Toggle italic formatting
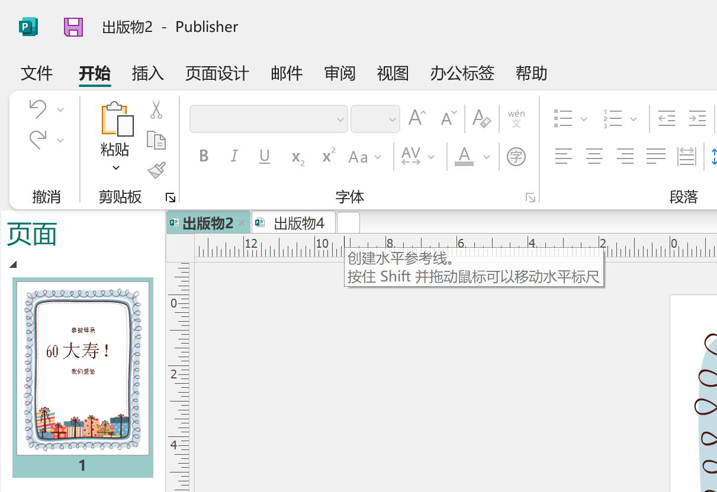The image size is (717, 492). point(234,157)
